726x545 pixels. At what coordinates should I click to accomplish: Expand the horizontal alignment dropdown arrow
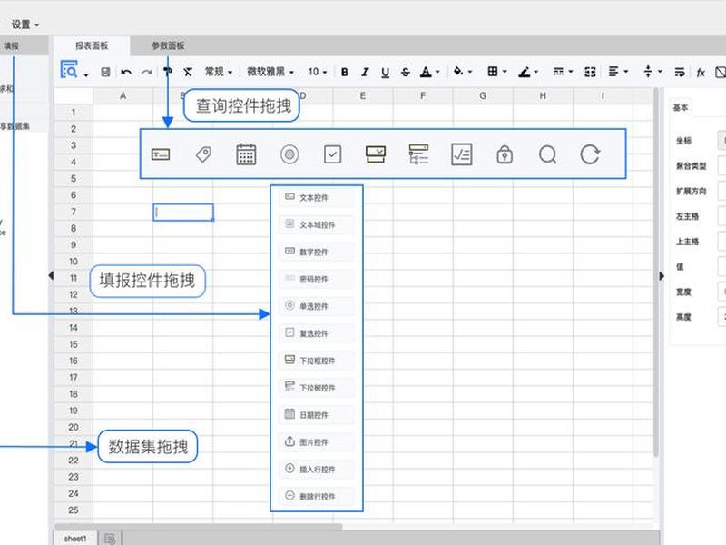(x=625, y=72)
